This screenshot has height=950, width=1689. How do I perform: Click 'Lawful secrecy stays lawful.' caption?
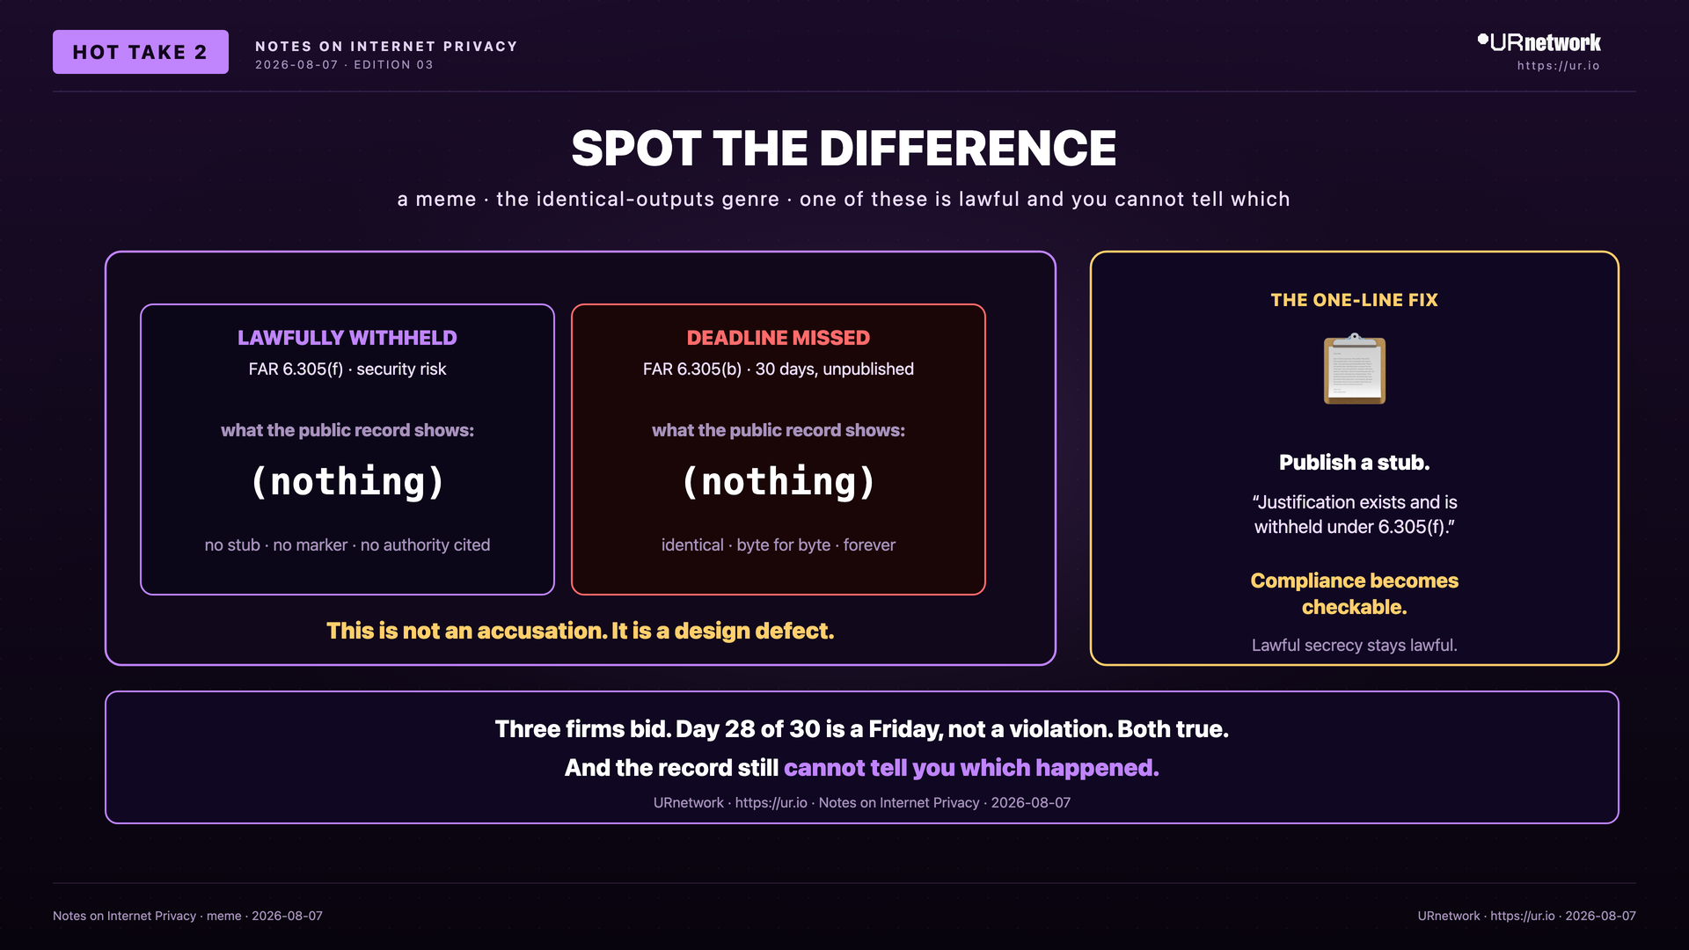[1355, 646]
